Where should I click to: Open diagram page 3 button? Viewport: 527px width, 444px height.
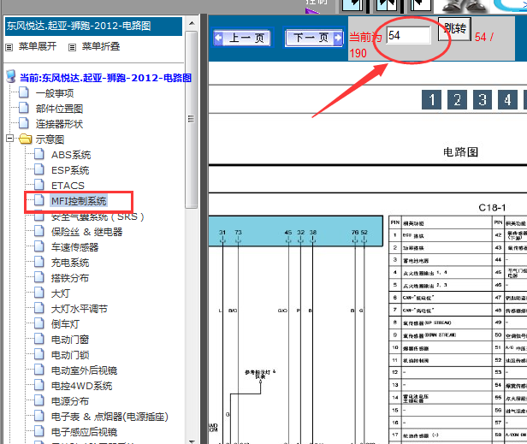[x=483, y=100]
